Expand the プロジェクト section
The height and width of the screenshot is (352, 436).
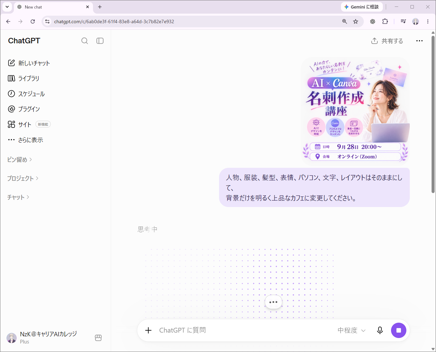coord(23,178)
